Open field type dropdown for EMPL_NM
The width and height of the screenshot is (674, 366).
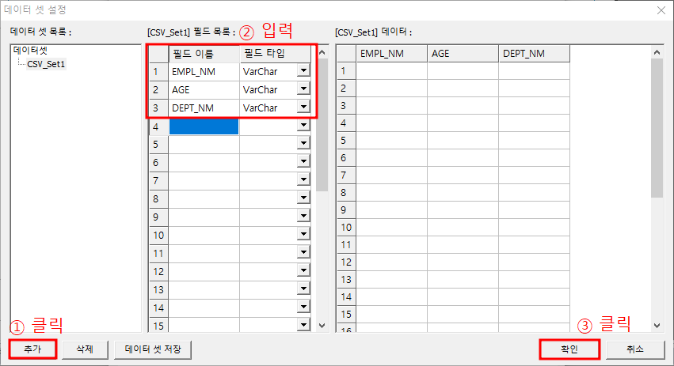[303, 70]
